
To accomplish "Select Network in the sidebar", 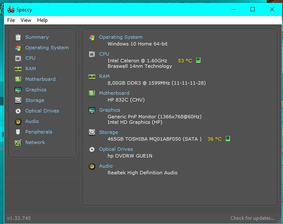I will 35,142.
